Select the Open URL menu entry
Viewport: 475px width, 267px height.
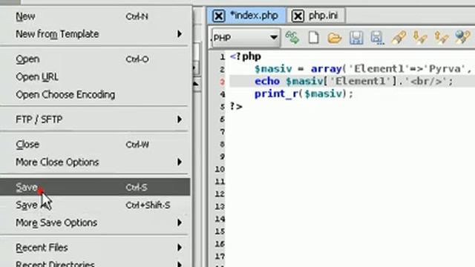[95, 77]
